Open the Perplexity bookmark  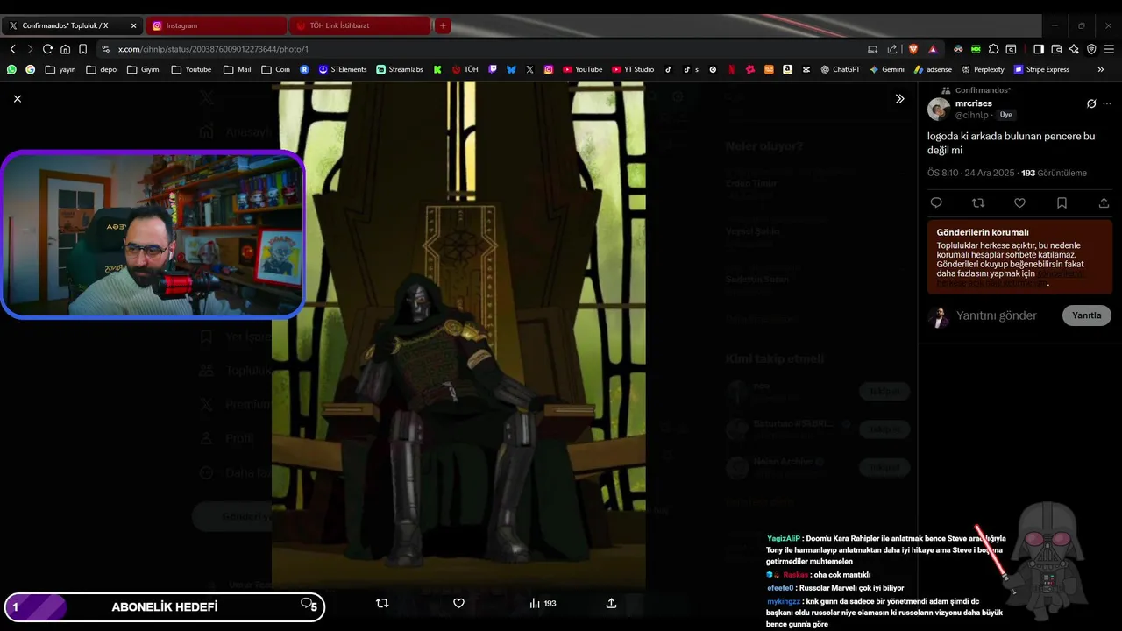coord(983,69)
